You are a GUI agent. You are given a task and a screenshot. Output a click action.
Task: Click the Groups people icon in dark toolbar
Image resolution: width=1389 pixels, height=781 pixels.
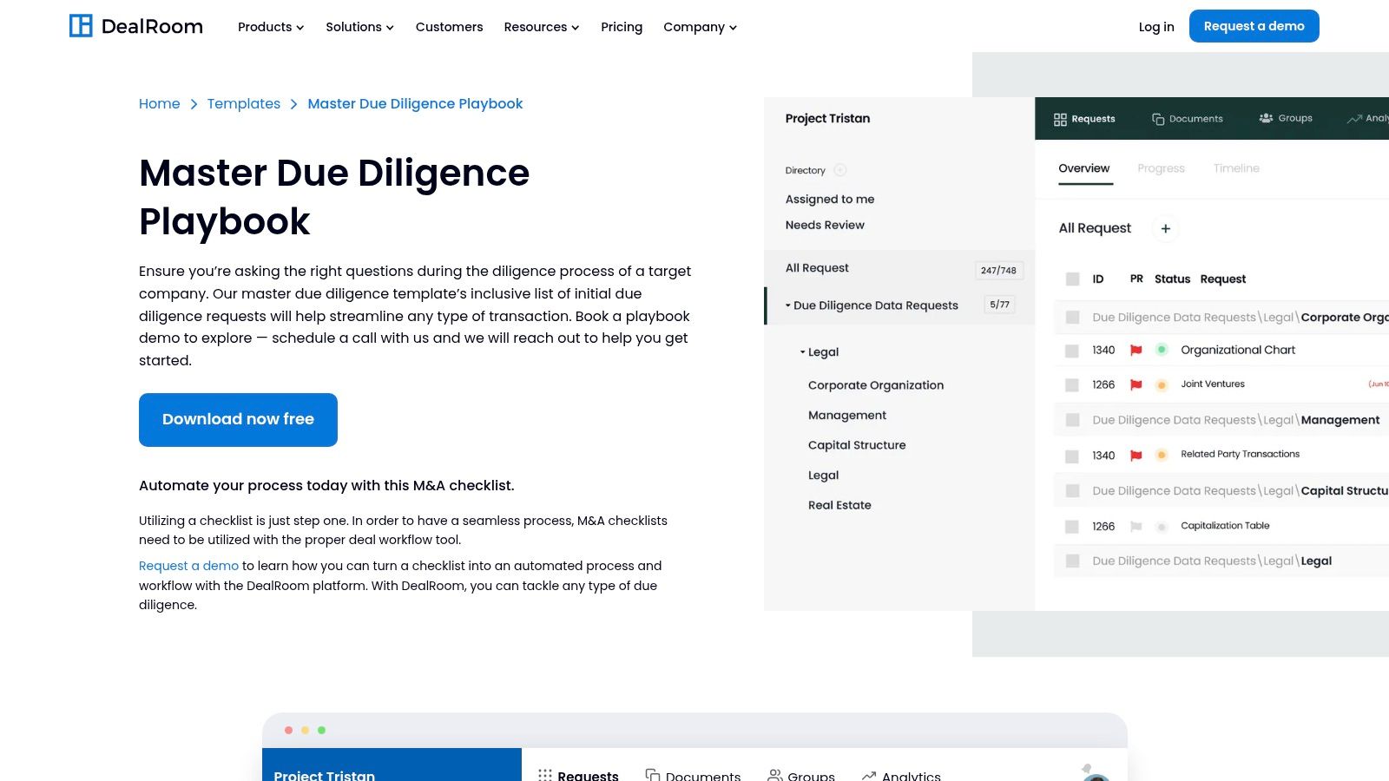pyautogui.click(x=1266, y=118)
